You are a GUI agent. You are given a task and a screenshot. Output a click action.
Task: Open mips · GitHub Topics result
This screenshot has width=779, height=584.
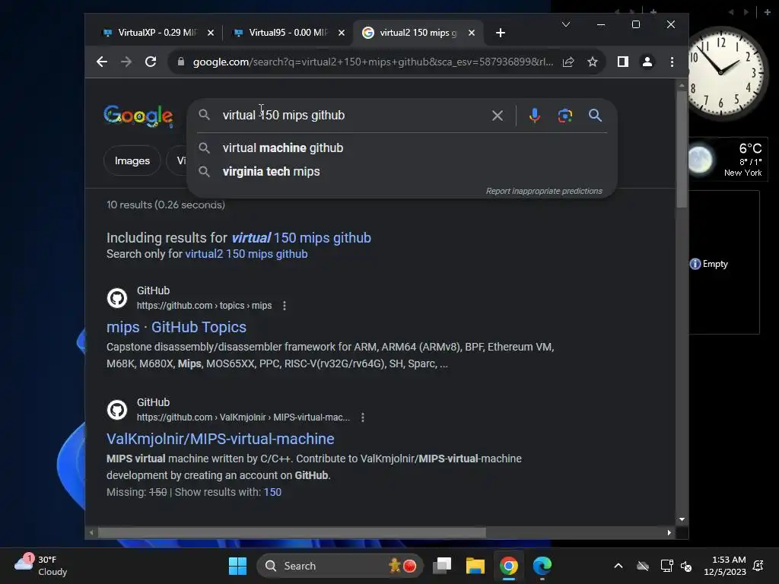point(176,327)
